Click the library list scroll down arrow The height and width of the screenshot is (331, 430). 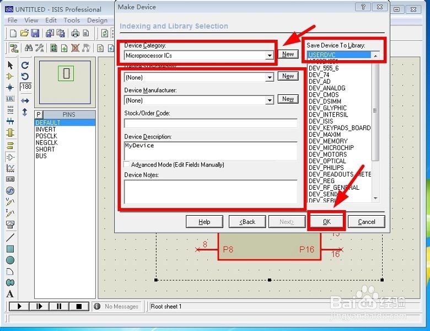(x=375, y=198)
